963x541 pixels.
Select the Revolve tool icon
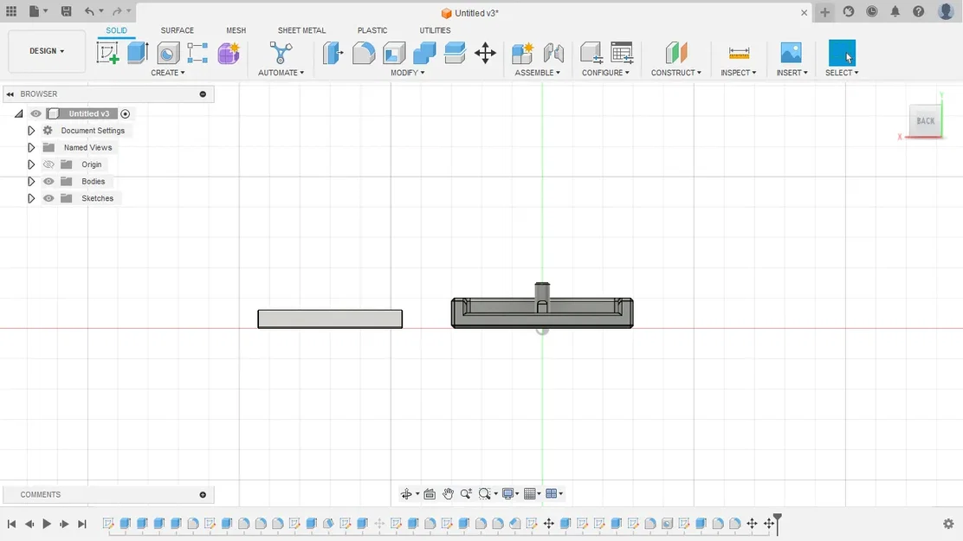pos(168,53)
